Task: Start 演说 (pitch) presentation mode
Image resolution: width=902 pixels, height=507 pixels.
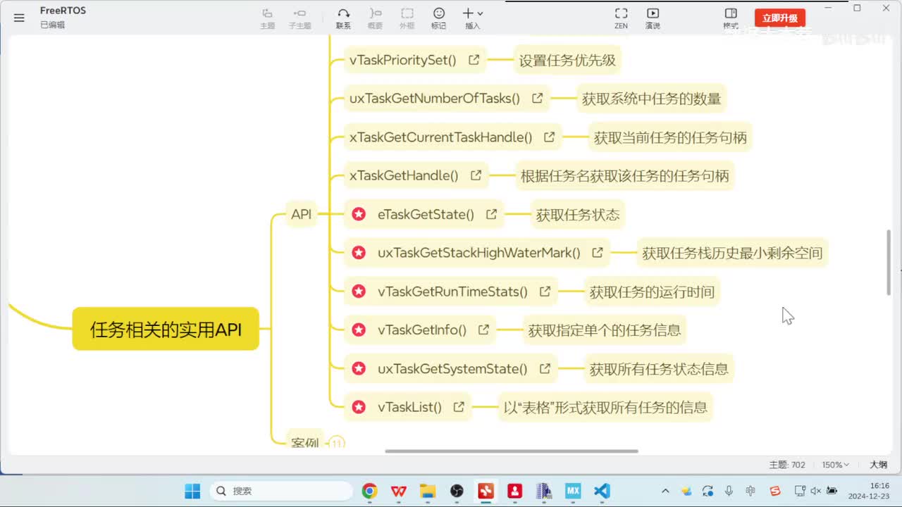Action: 653,19
